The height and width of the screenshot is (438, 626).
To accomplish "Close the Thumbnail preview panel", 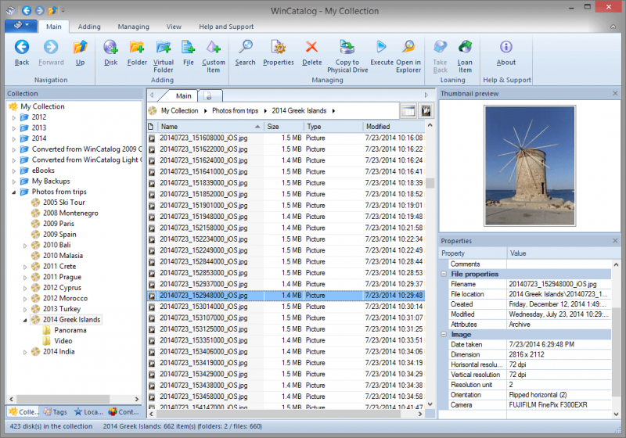I will [x=615, y=93].
